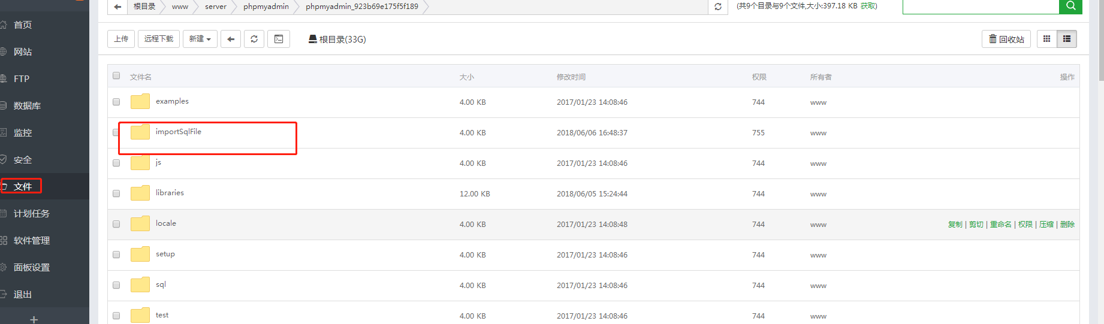
Task: Check the setup row checkbox
Action: (x=116, y=255)
